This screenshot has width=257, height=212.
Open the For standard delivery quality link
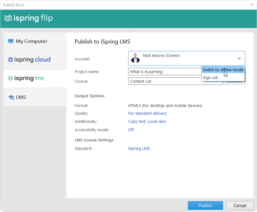point(147,113)
